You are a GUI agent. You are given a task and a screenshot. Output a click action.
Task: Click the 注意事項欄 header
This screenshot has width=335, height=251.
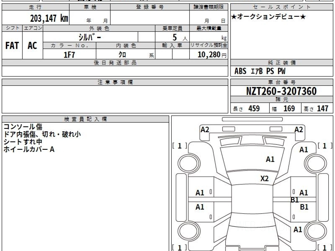[x=115, y=82]
